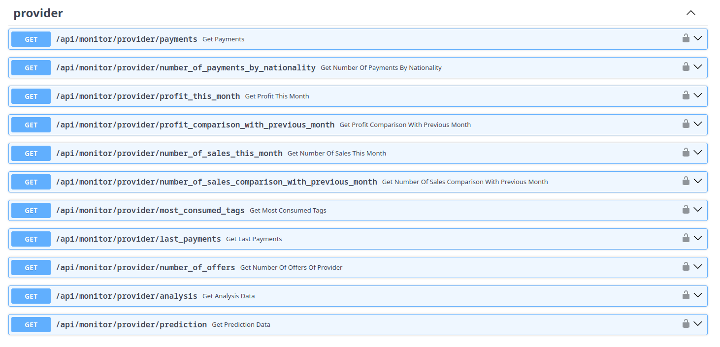Click lock icon for number_of_payments_by_nationality
Viewport: 720px width, 347px height.
pyautogui.click(x=686, y=67)
